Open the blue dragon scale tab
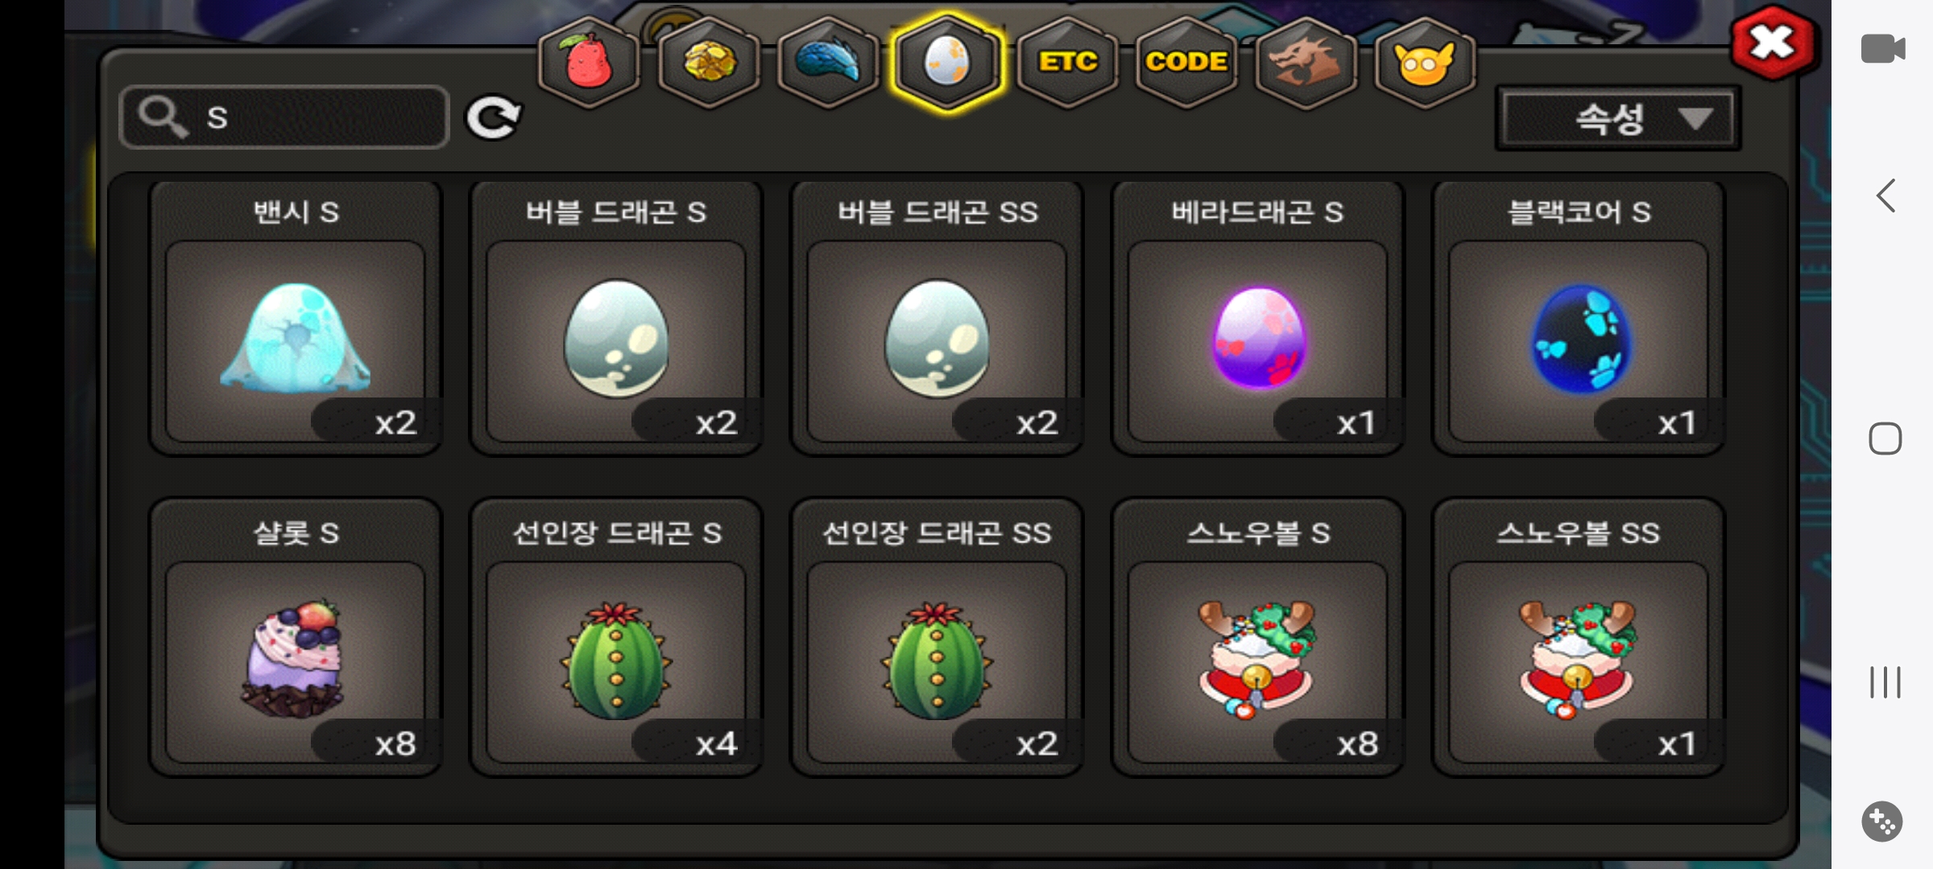Screen dimensions: 1933x869 click(x=828, y=63)
